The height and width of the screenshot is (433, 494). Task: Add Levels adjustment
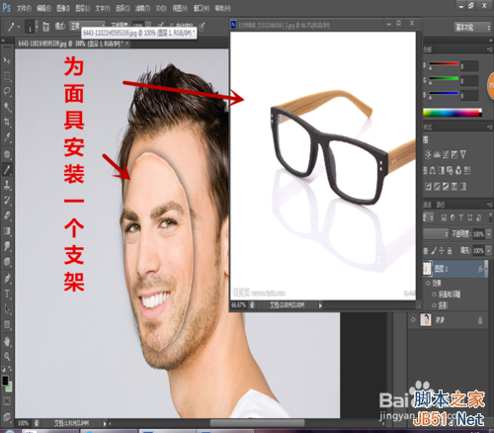pyautogui.click(x=437, y=154)
